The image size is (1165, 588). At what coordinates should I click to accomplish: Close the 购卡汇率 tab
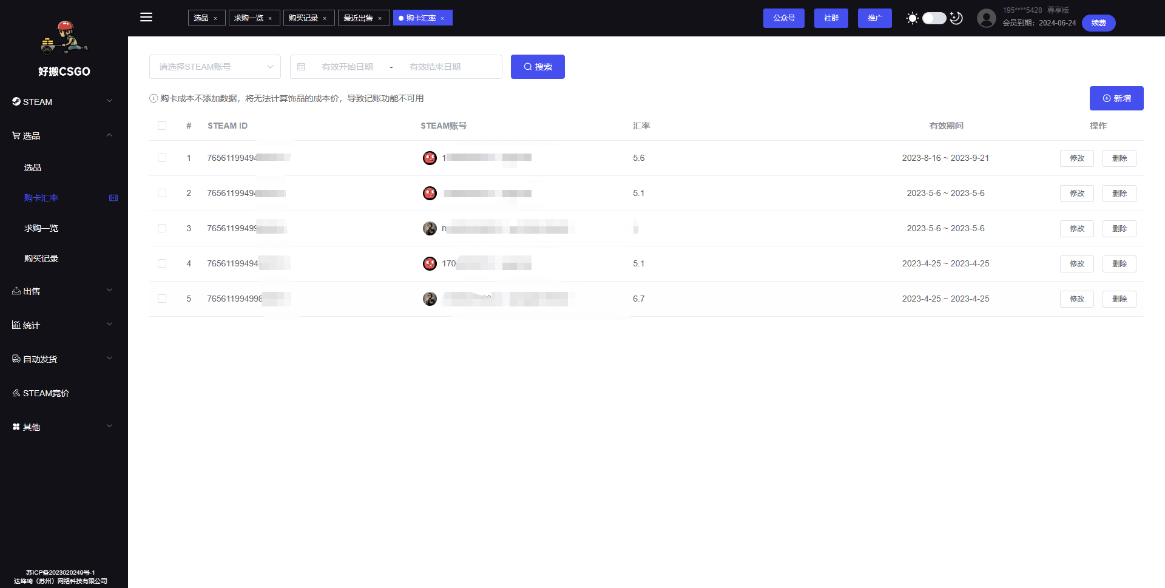(x=442, y=18)
